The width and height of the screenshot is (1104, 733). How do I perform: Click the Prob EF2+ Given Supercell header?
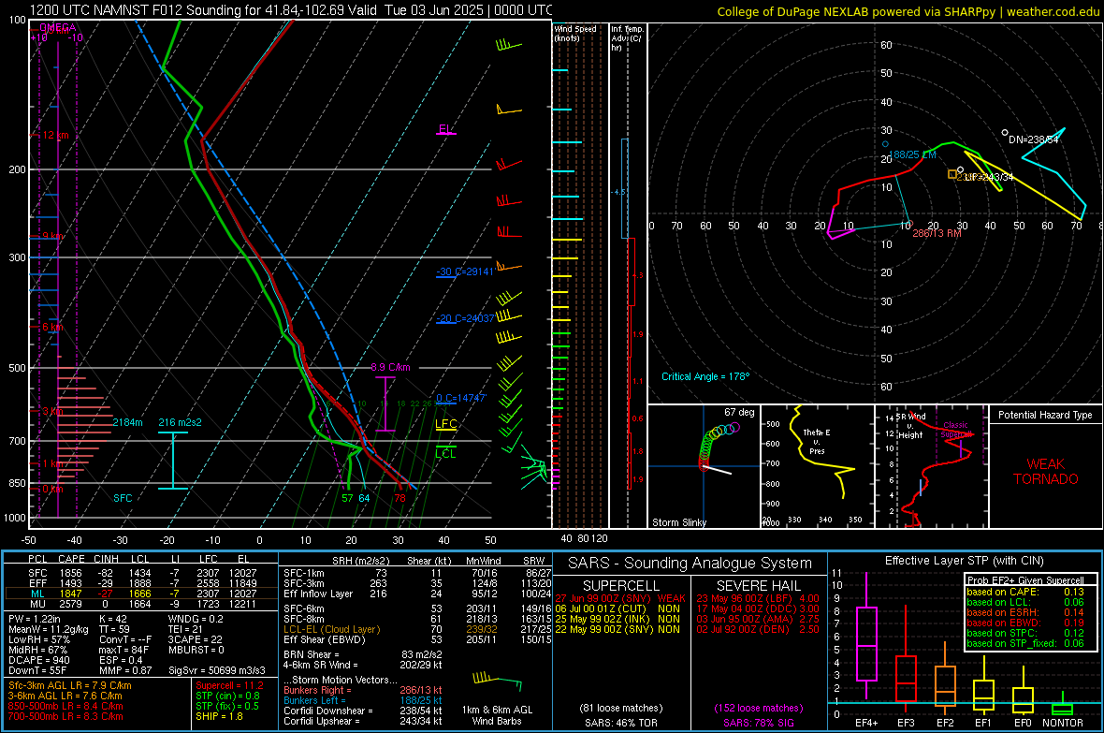(x=1025, y=580)
